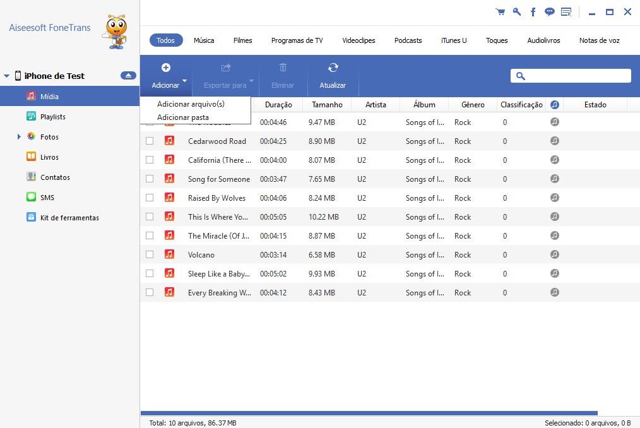Choose Adicionar arquivo(s) from menu

[x=191, y=104]
